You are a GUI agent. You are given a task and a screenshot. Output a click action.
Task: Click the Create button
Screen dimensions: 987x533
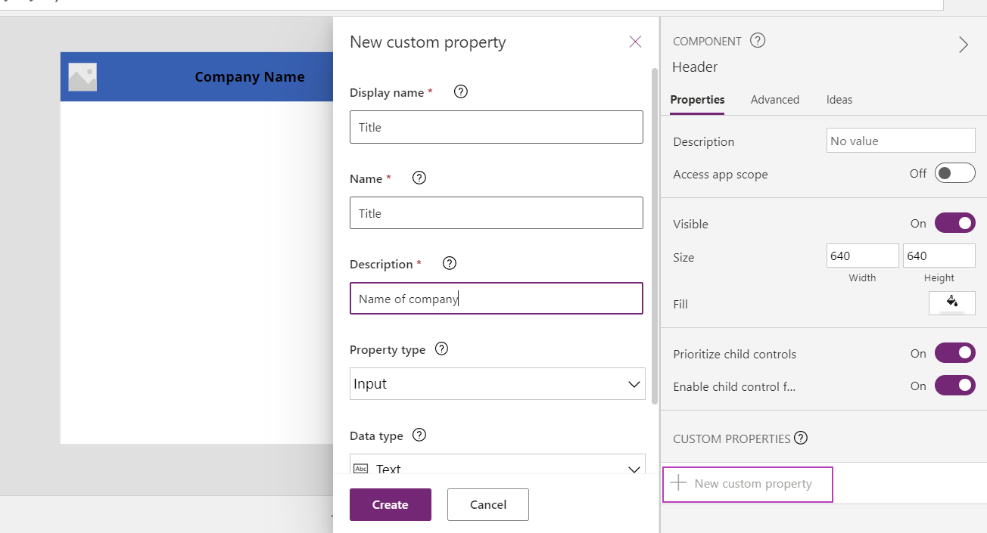(390, 504)
